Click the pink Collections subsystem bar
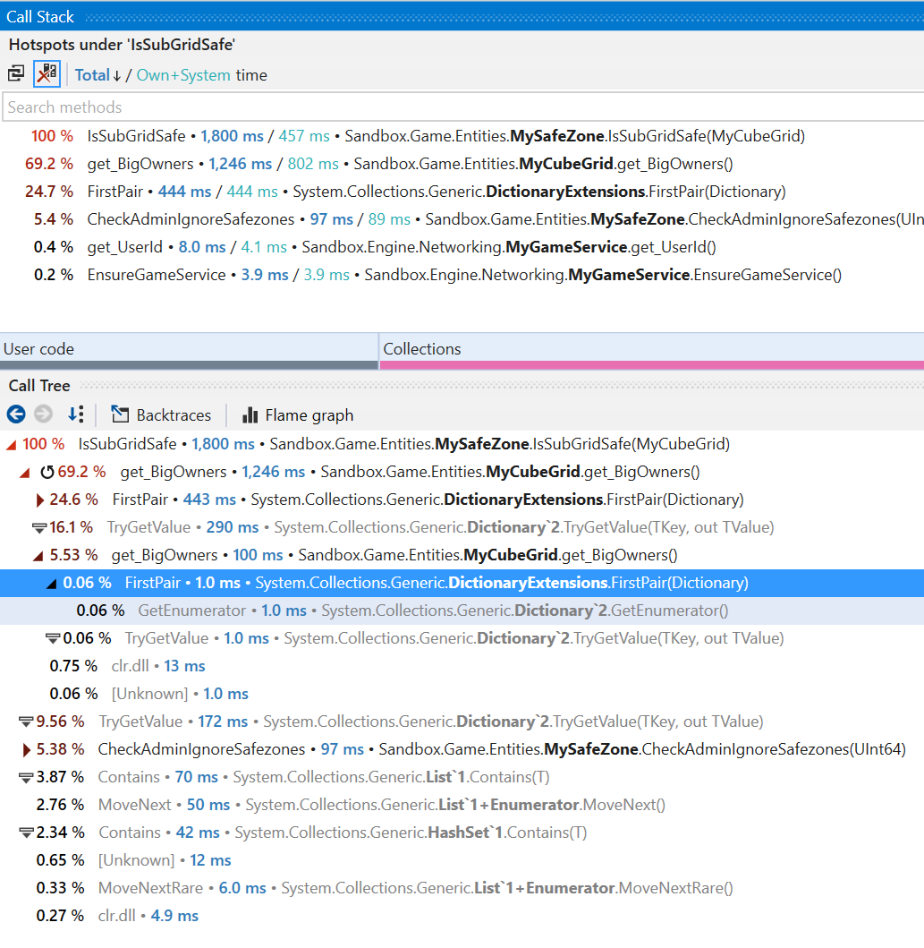This screenshot has height=948, width=924. 651,364
